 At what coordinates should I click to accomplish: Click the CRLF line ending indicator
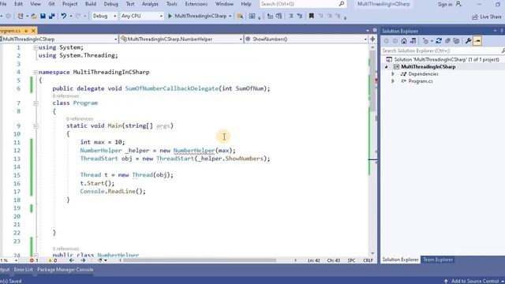pyautogui.click(x=368, y=260)
